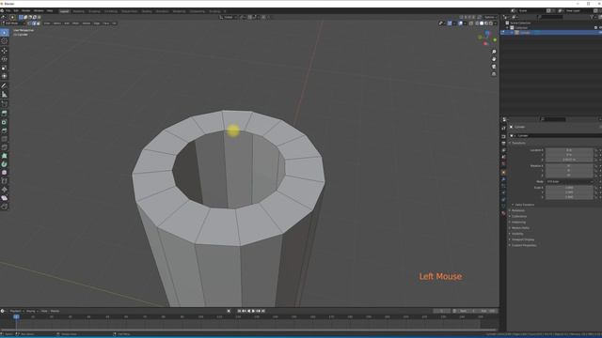The image size is (602, 338).
Task: Select the Smooth vertices tool
Action: coord(4,173)
